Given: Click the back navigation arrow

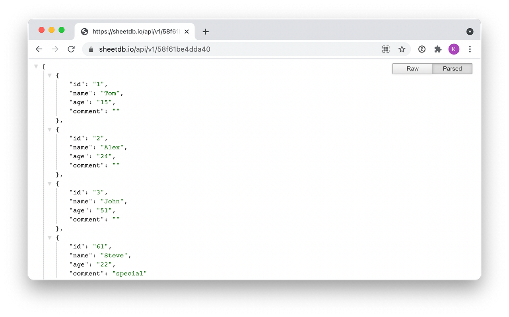Looking at the screenshot, I should [39, 49].
